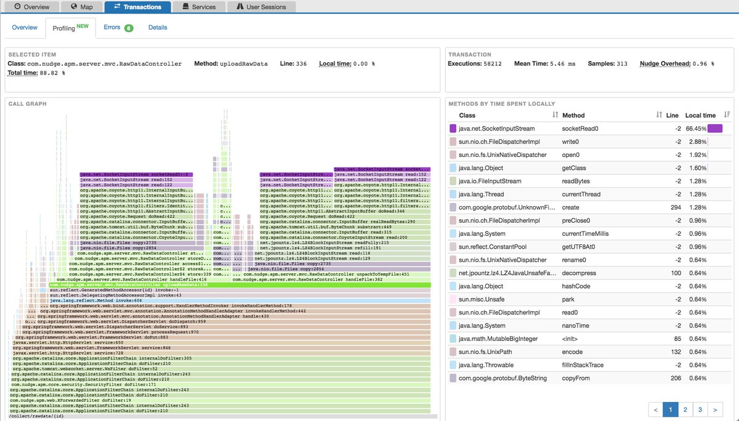This screenshot has height=421, width=739.
Task: Click the currentTimeMillis method cell
Action: [586, 234]
